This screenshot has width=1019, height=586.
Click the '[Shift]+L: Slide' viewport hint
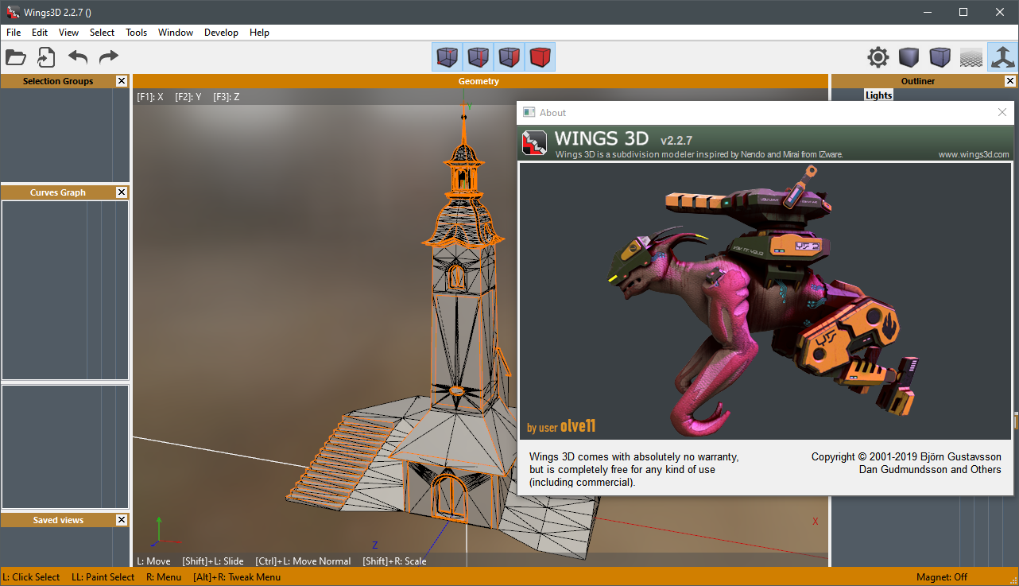click(x=213, y=561)
